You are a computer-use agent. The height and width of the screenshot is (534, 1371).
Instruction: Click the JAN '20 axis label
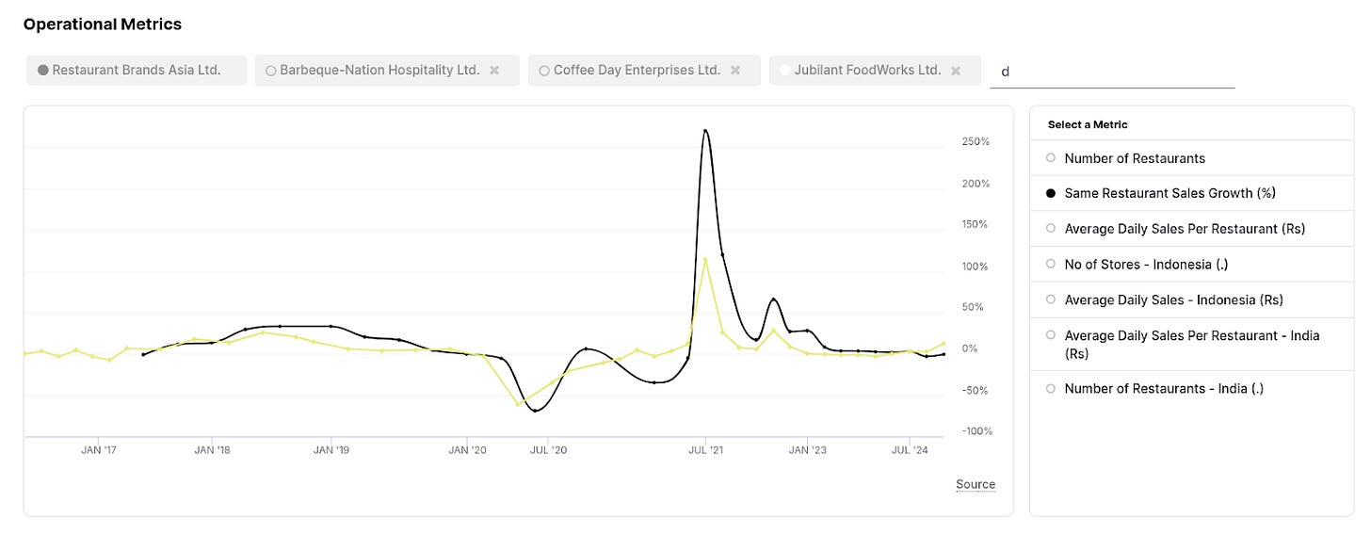(467, 450)
